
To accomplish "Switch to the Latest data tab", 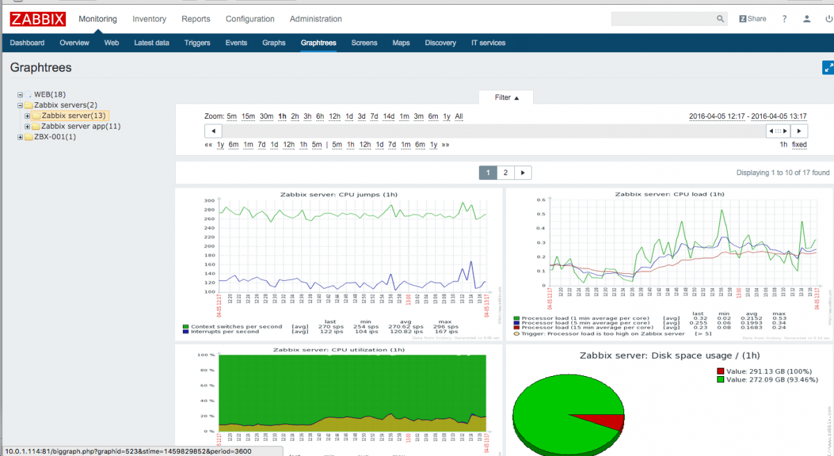I will 151,42.
